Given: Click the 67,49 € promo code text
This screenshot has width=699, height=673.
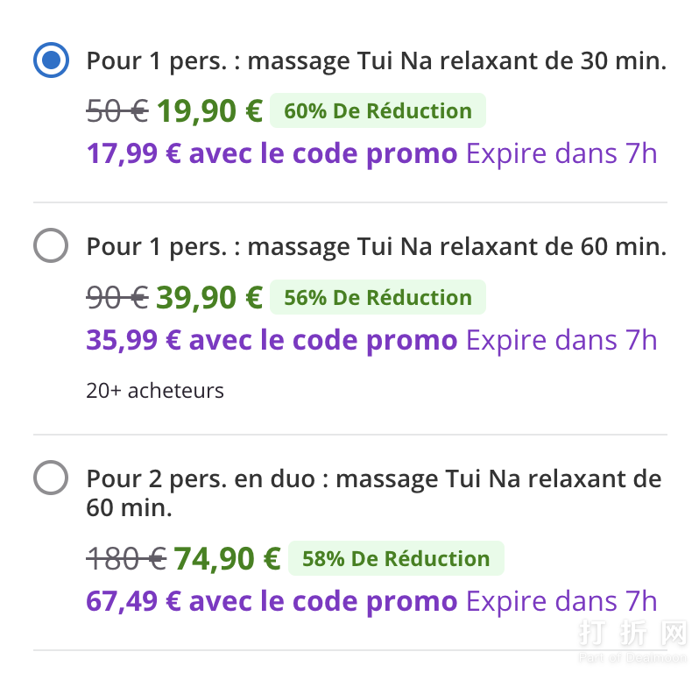Looking at the screenshot, I should click(272, 601).
